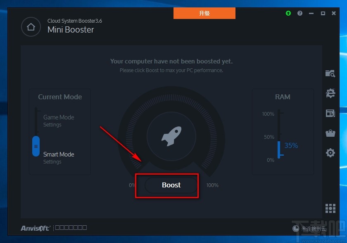Open the settings gear icon
This screenshot has height=243, width=347.
pos(330,153)
